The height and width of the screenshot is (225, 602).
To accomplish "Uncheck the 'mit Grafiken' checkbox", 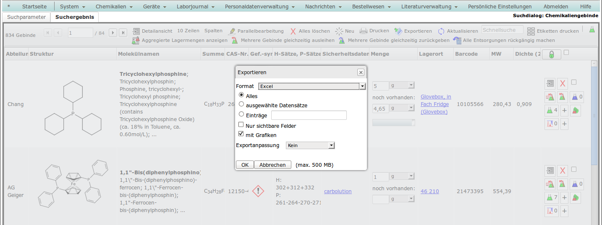I will 241,134.
